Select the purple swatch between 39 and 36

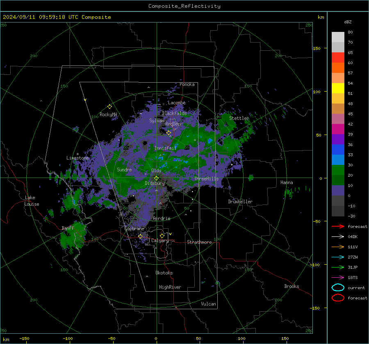click(x=338, y=139)
